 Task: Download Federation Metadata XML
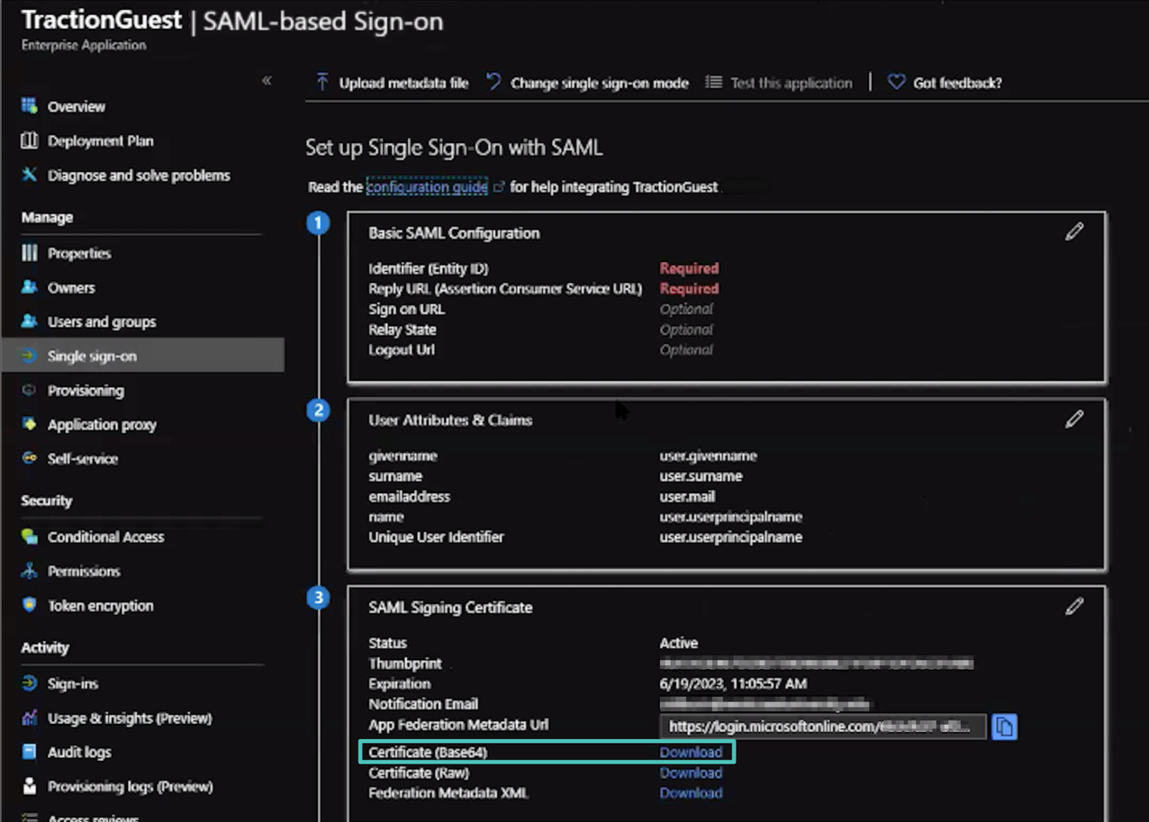(691, 792)
